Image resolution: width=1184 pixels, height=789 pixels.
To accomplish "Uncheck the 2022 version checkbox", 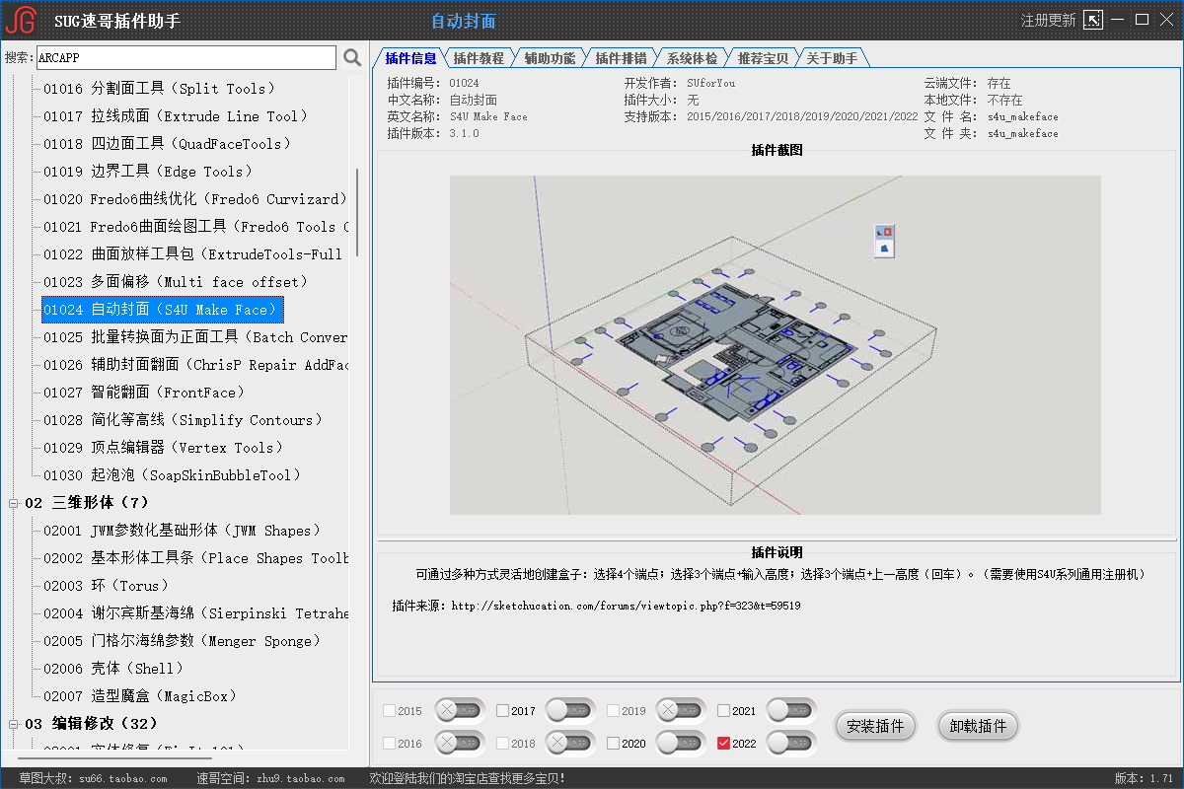I will tap(724, 744).
